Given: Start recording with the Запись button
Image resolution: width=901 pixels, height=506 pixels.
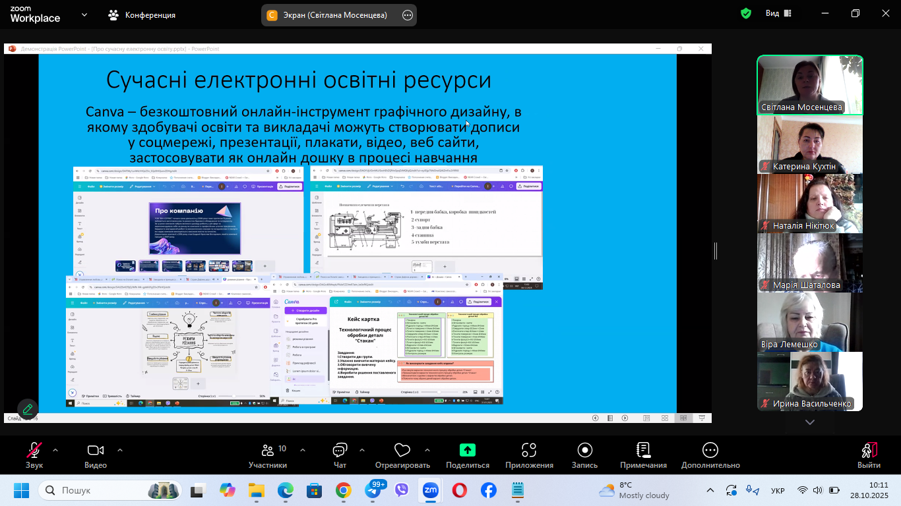Looking at the screenshot, I should tap(584, 451).
